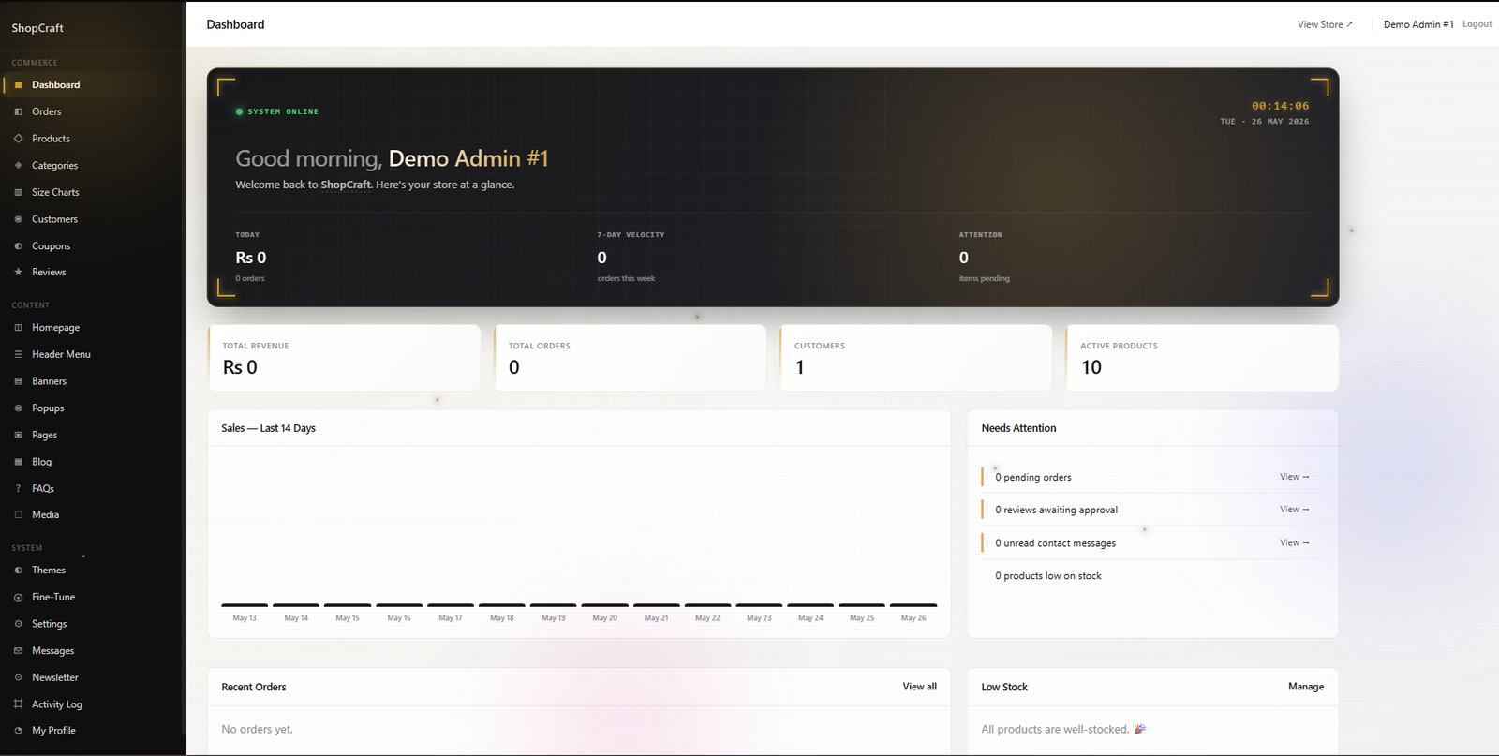
Task: Click the Total Orders card
Action: [631, 358]
